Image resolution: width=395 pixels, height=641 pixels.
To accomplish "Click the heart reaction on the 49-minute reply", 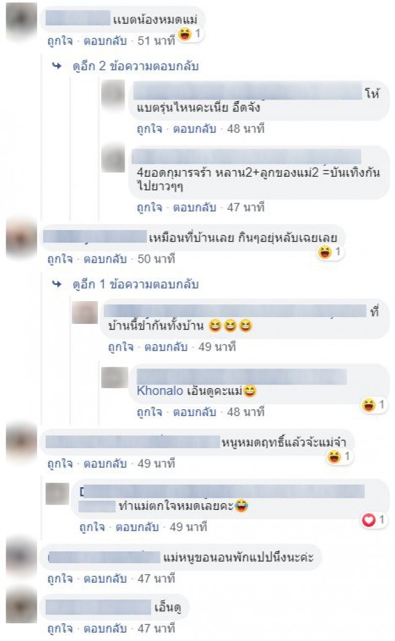I will [368, 520].
